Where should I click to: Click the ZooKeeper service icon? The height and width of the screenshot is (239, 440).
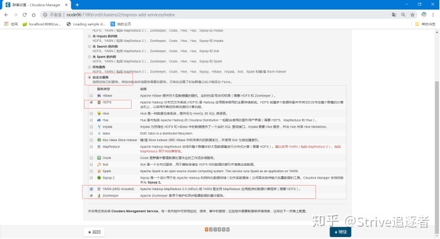coord(99,196)
